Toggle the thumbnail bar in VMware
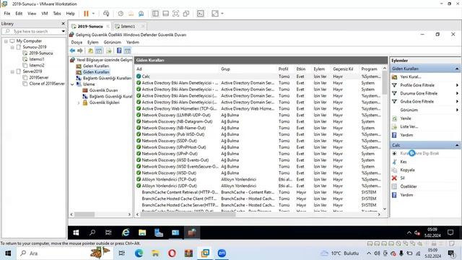This screenshot has height=260, width=462. 165,14
